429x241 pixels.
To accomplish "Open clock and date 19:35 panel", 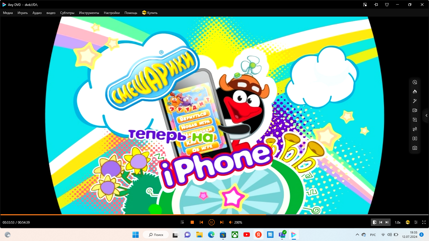I will pyautogui.click(x=410, y=235).
